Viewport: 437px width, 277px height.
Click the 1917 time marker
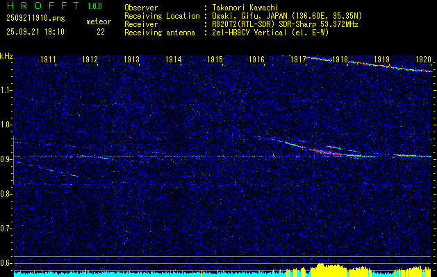298,60
